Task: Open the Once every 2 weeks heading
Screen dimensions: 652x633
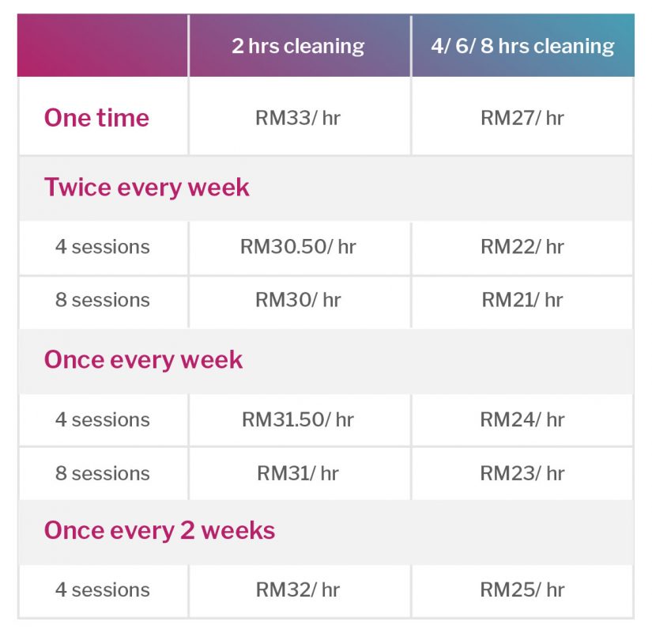Action: point(160,531)
